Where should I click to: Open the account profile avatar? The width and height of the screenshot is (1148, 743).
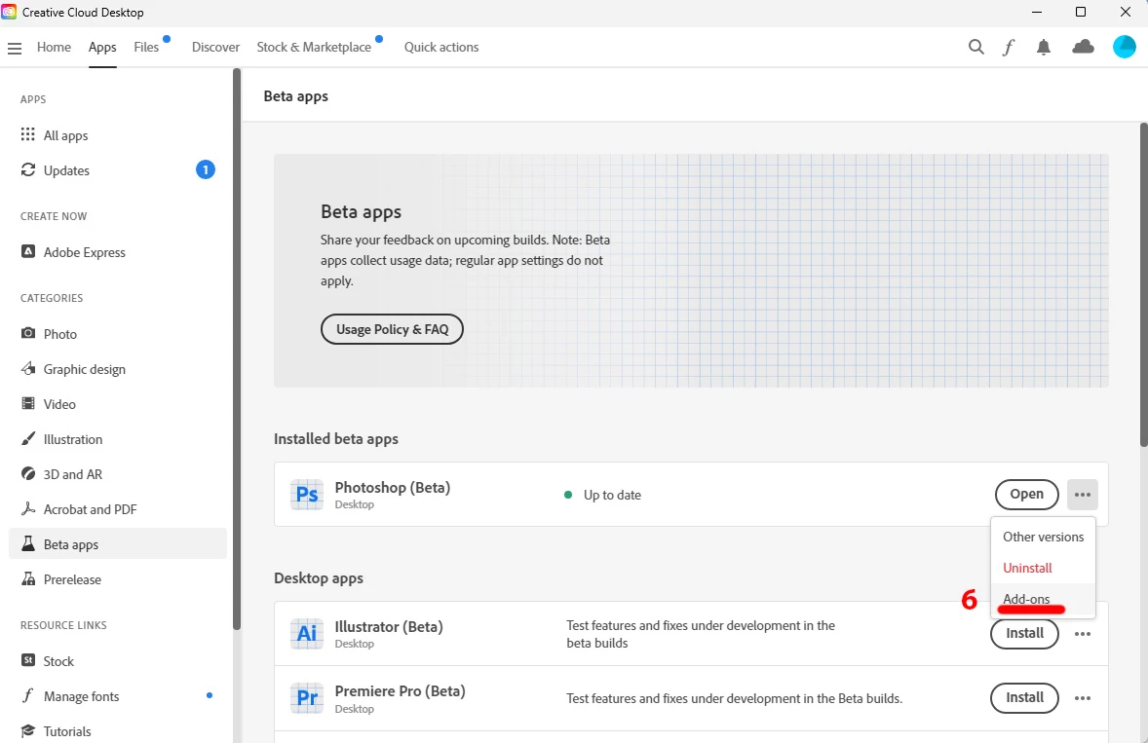tap(1124, 47)
